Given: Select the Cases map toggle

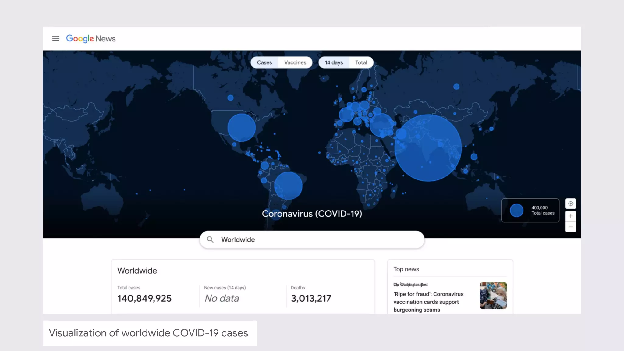Looking at the screenshot, I should (x=264, y=62).
